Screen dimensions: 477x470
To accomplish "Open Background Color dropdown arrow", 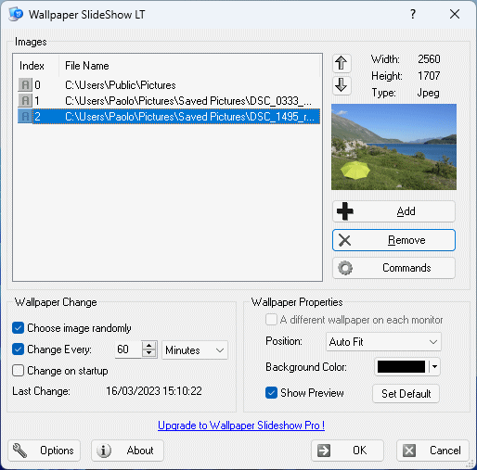I will (434, 367).
